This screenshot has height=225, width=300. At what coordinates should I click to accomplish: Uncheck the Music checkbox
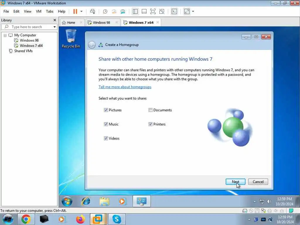[x=106, y=124]
